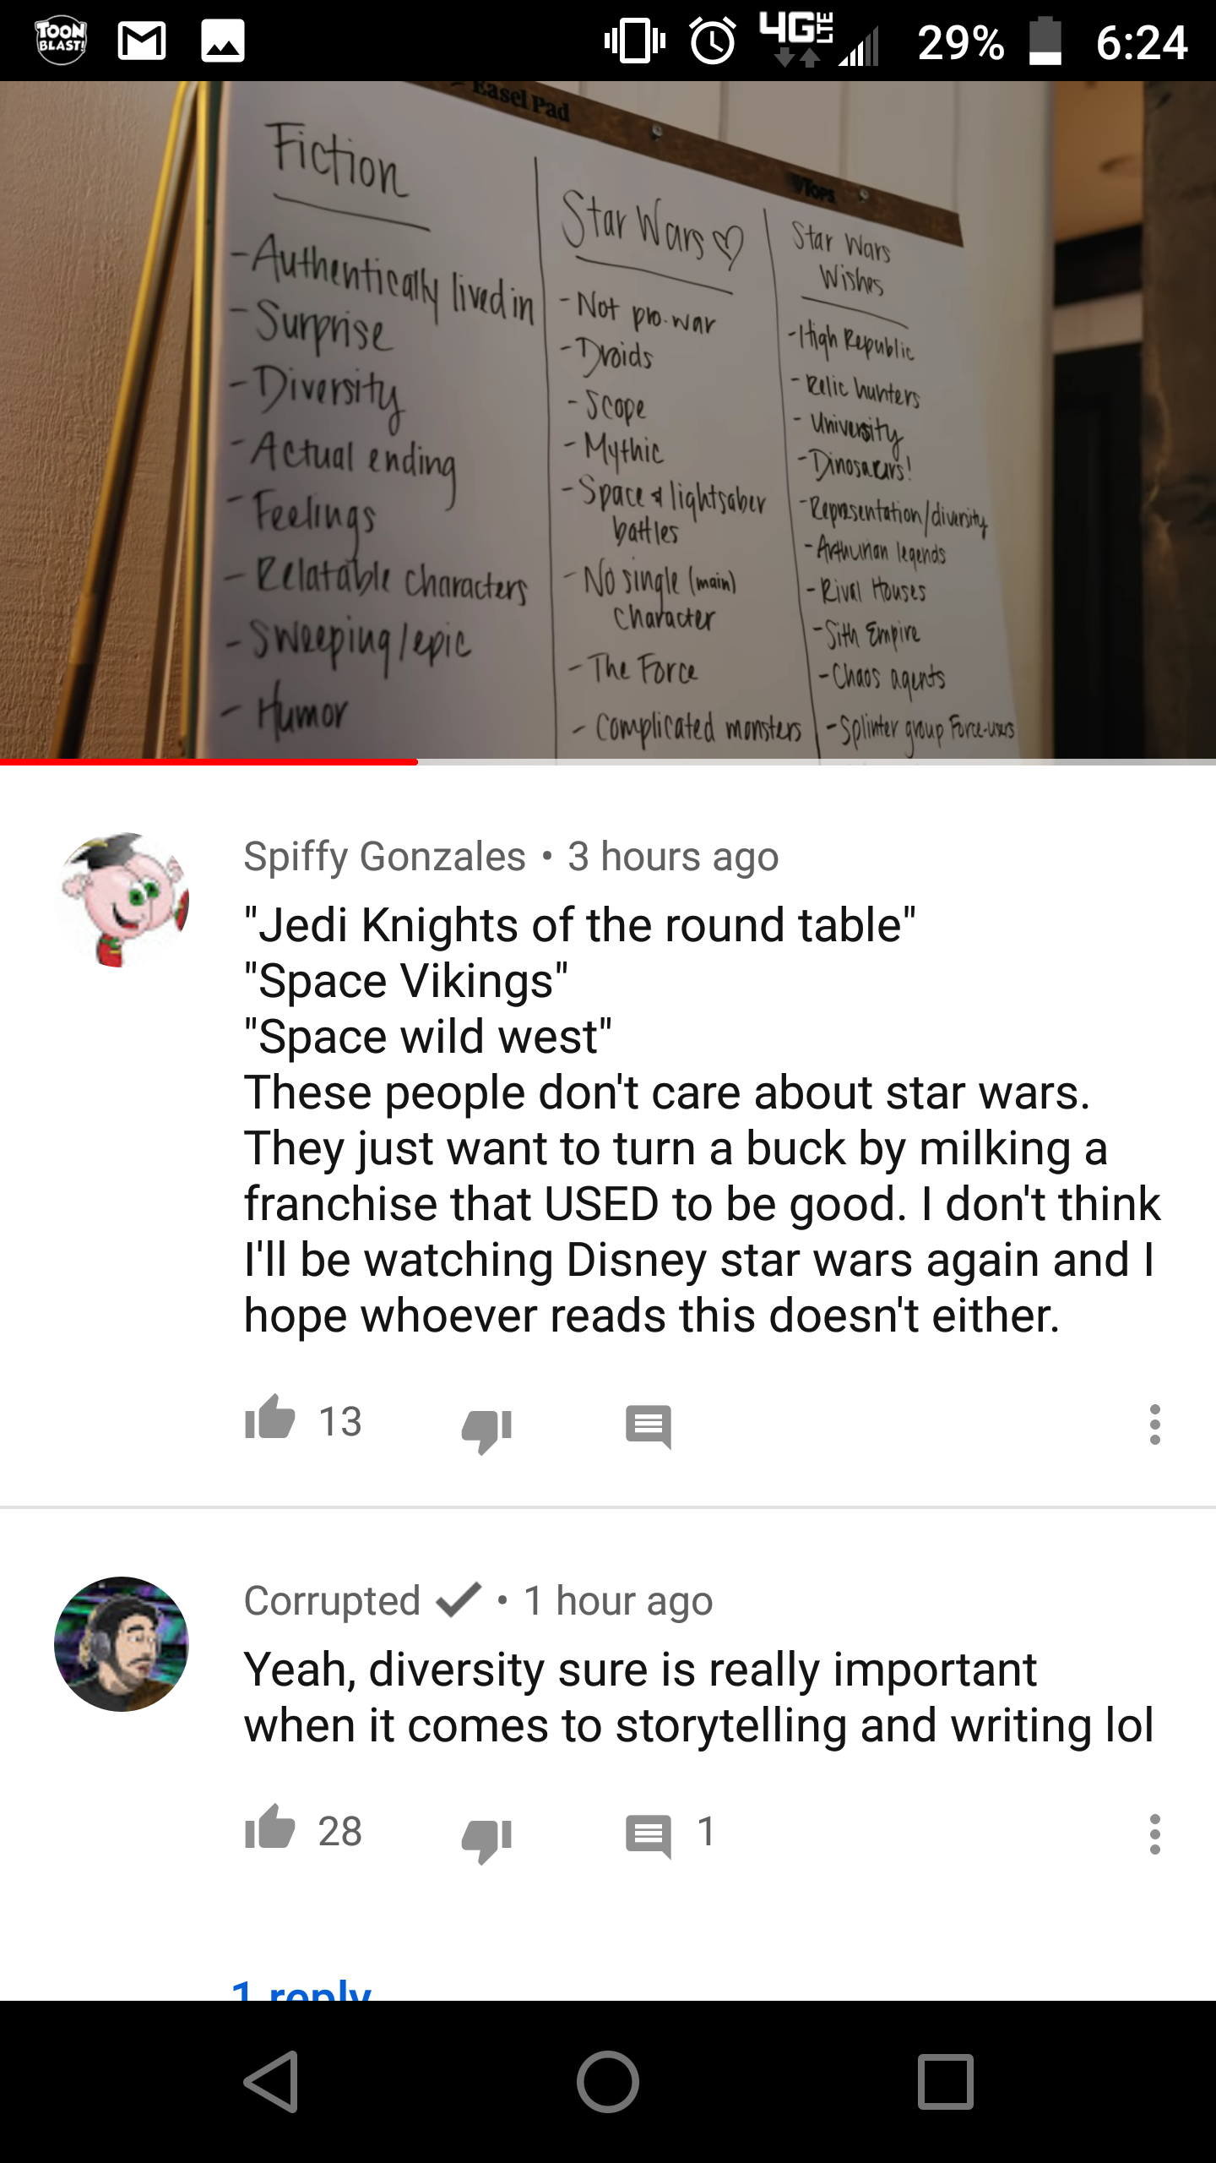1216x2163 pixels.
Task: Reply to Spiffy Gonzales's comment
Action: 649,1426
